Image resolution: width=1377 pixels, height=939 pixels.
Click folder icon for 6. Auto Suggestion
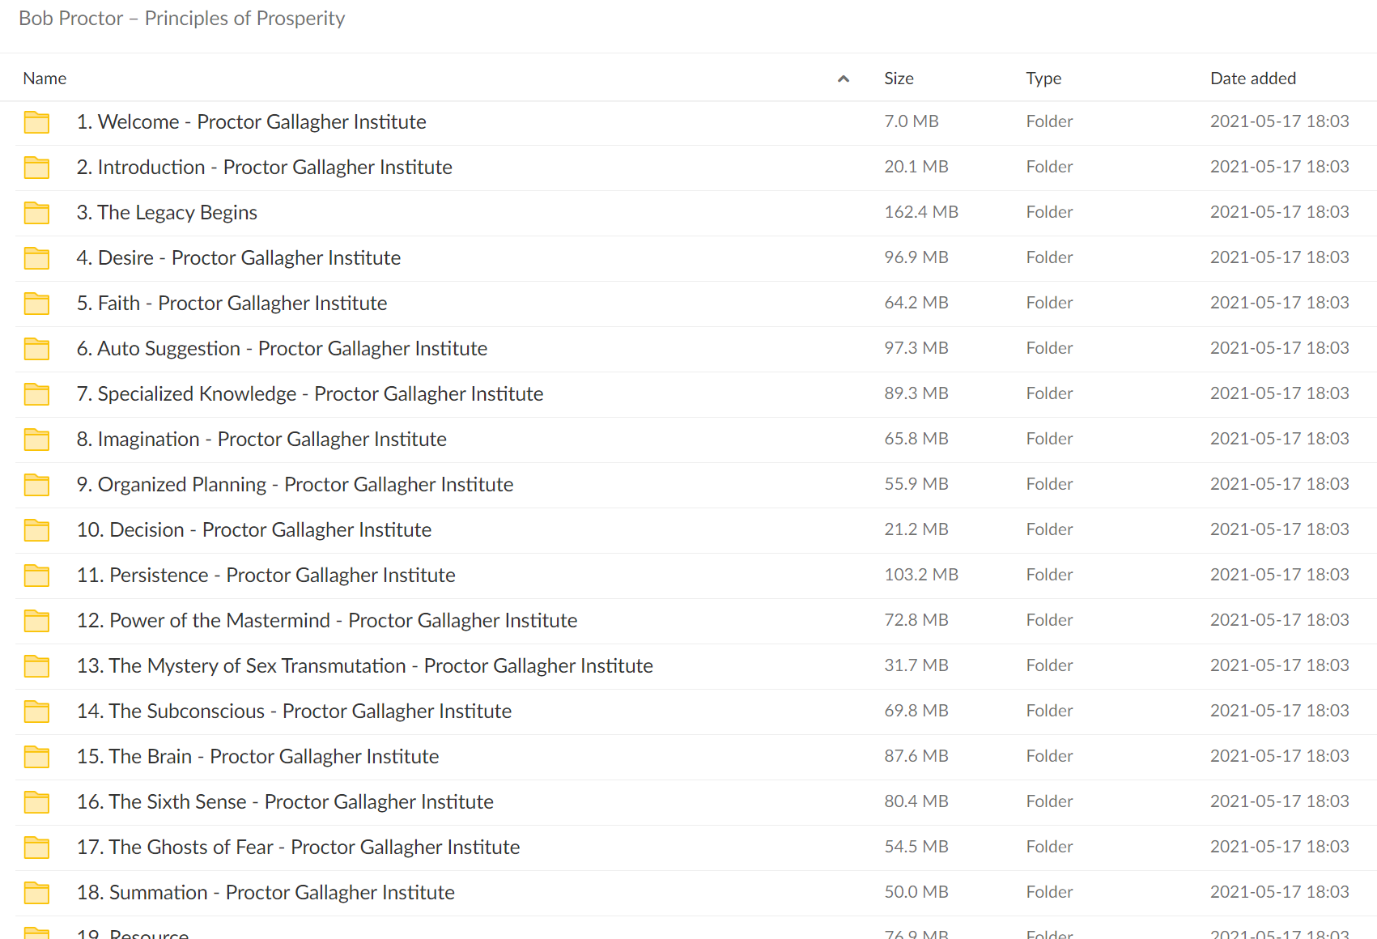(36, 349)
